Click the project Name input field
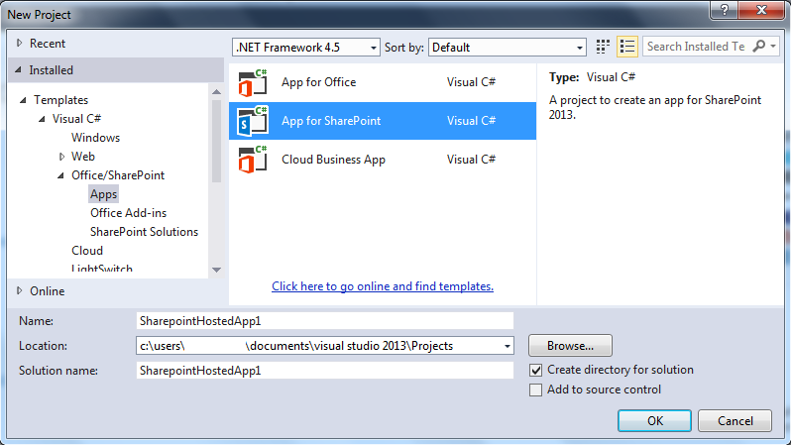 point(325,321)
